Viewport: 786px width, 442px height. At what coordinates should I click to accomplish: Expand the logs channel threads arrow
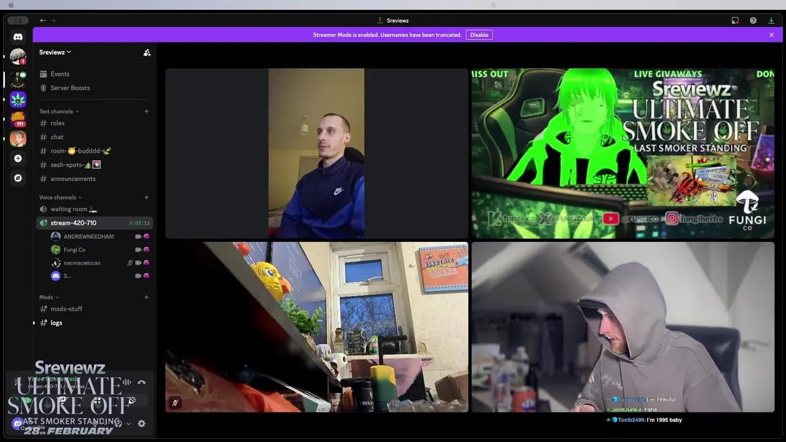34,323
